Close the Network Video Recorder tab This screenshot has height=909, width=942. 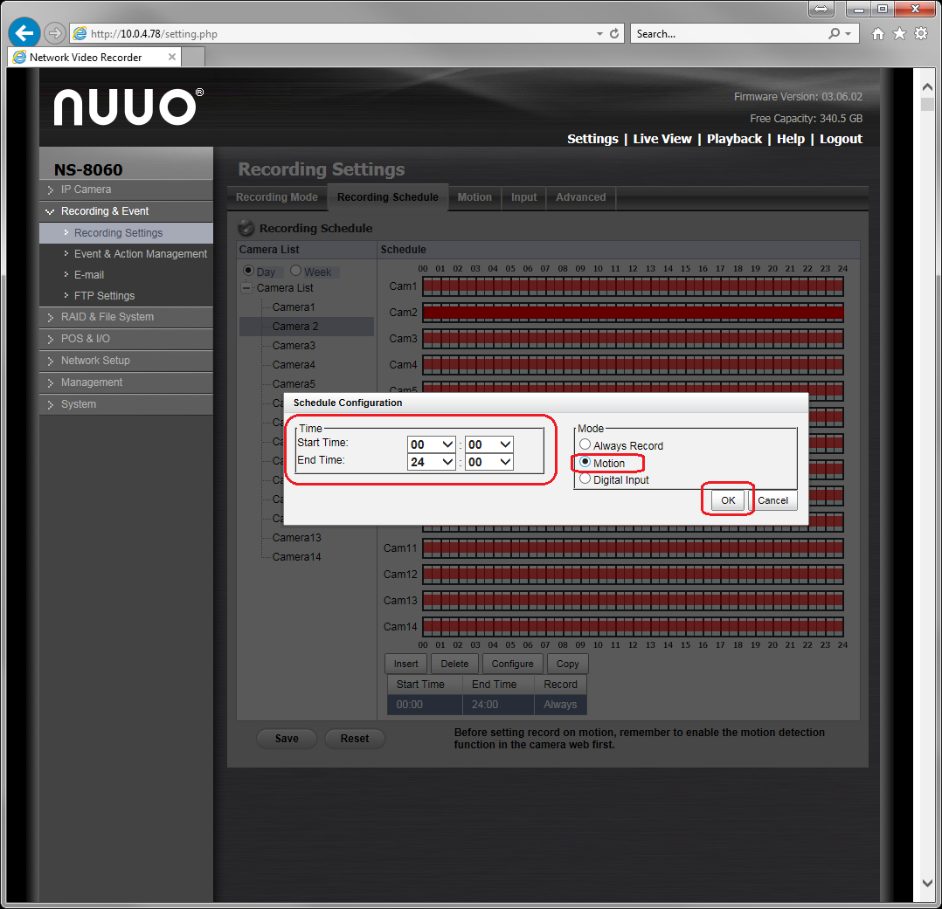172,58
